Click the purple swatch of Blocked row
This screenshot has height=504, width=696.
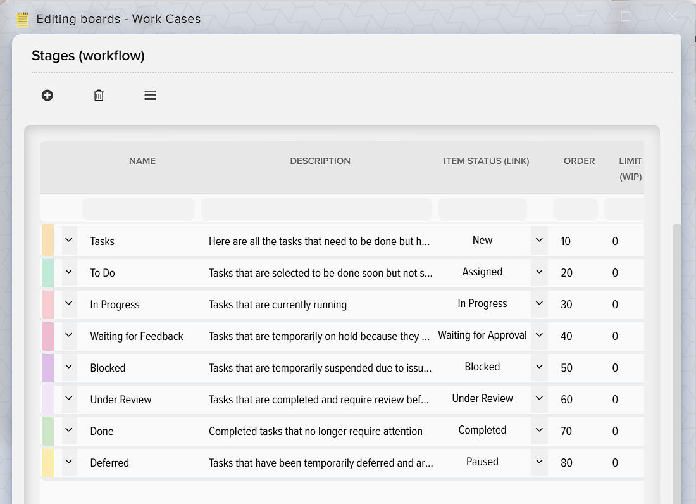click(47, 368)
